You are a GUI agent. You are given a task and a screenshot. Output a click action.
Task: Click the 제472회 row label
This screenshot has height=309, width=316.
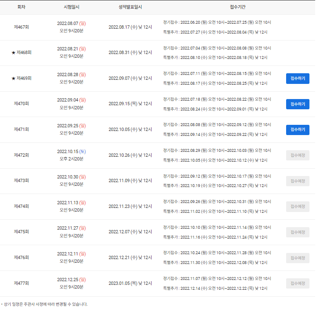pos(21,155)
